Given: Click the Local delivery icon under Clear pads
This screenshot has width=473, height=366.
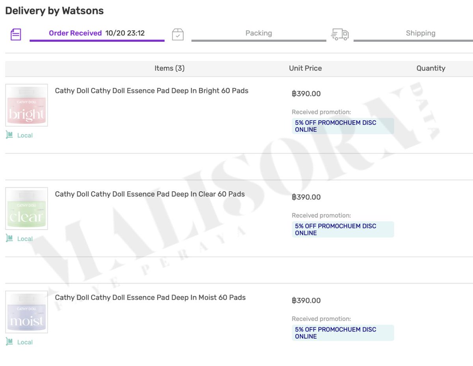Looking at the screenshot, I should [9, 238].
